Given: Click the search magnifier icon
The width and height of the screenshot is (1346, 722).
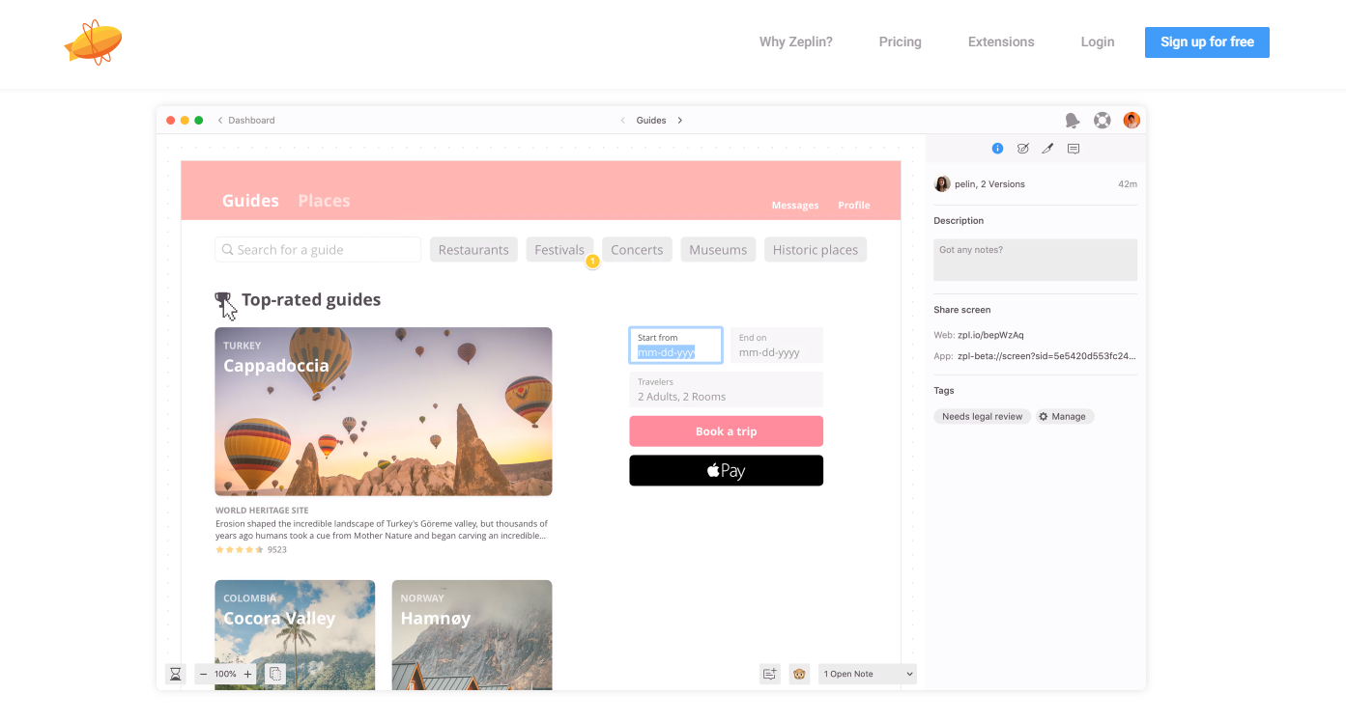Looking at the screenshot, I should pyautogui.click(x=228, y=250).
